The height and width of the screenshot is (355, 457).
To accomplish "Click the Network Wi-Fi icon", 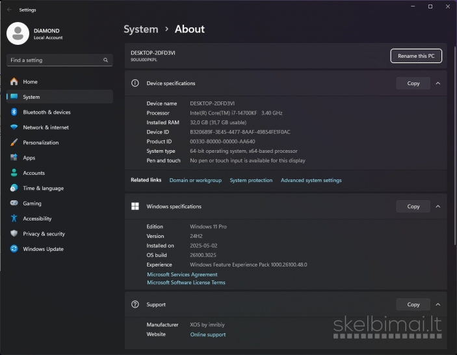I will click(x=14, y=127).
